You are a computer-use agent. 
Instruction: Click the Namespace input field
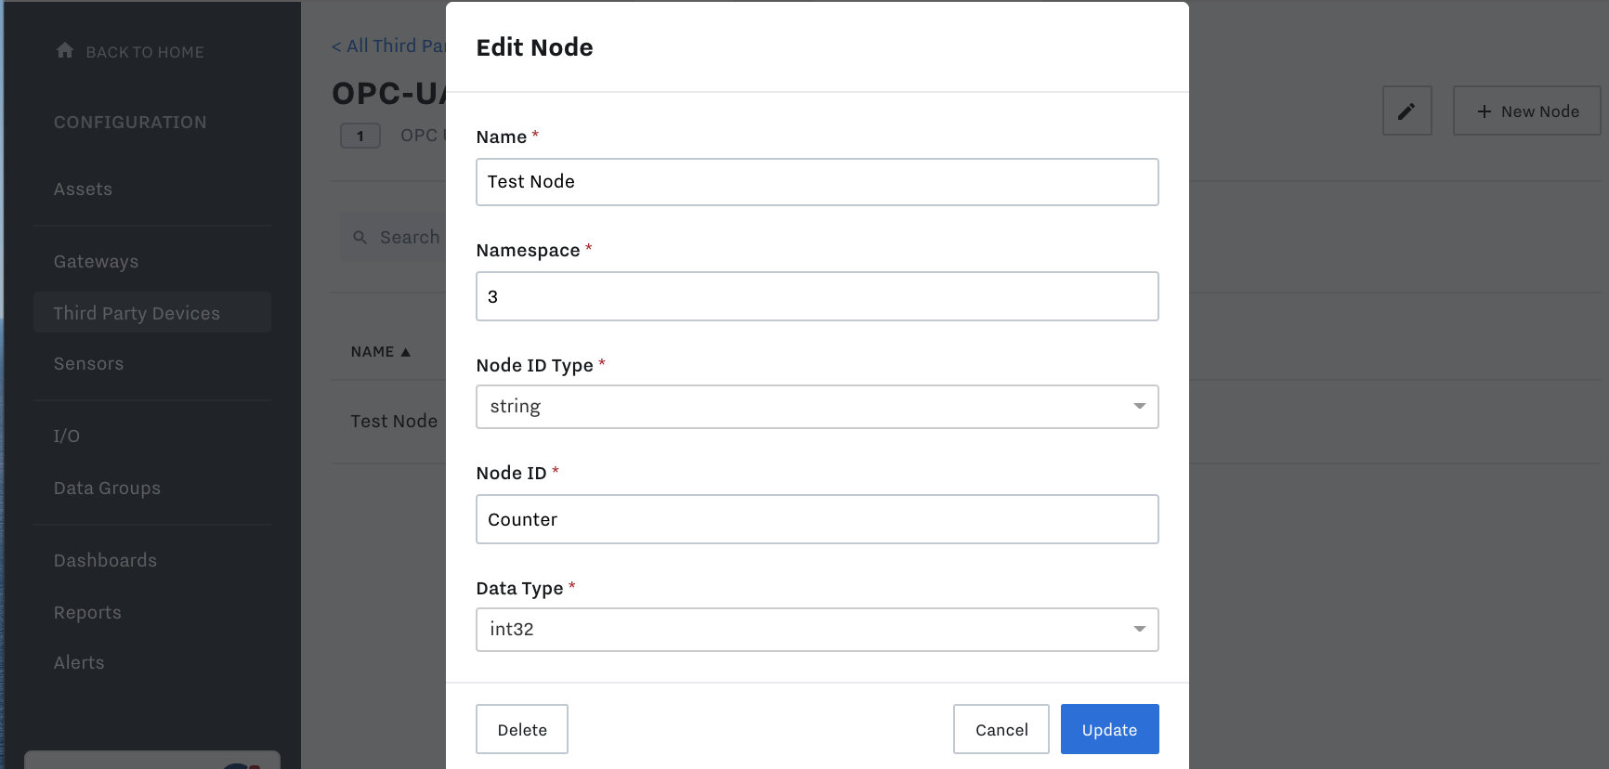tap(817, 296)
